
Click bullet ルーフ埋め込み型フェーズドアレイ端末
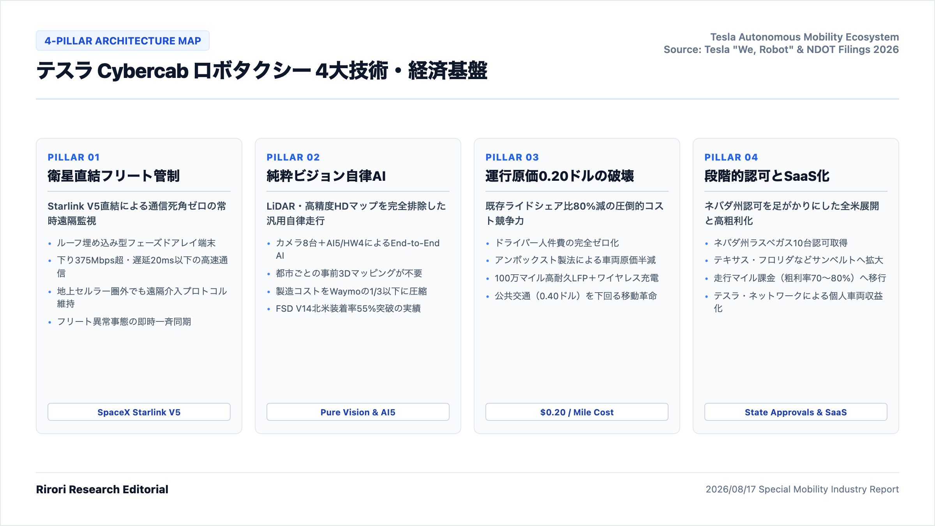(x=136, y=243)
